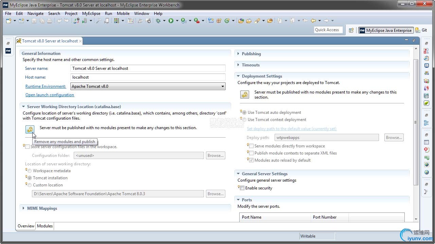Select Use Tomcat auto deployment option

click(244, 113)
